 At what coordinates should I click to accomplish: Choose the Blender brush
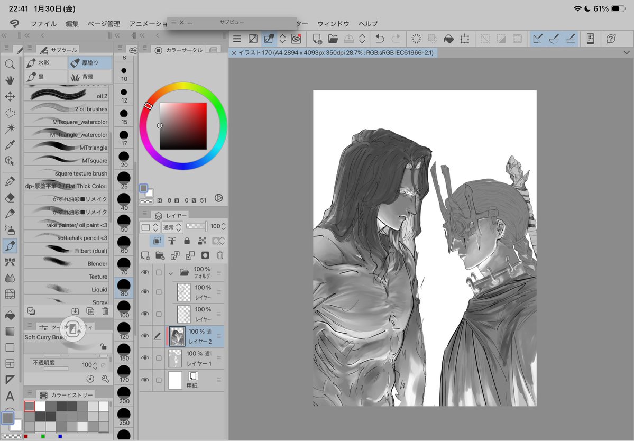pyautogui.click(x=66, y=263)
